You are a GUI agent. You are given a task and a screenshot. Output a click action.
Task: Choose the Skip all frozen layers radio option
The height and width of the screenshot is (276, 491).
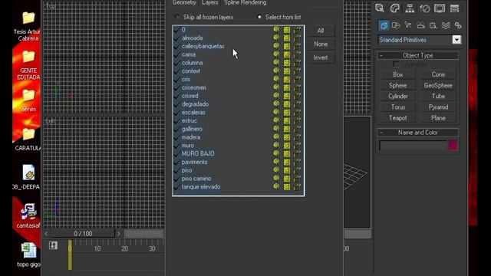pyautogui.click(x=177, y=17)
